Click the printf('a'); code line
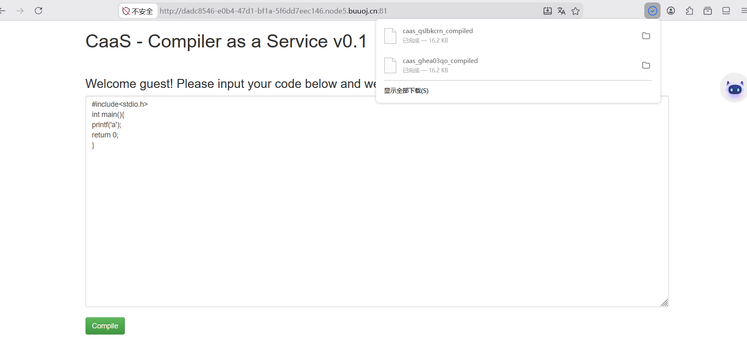 coord(106,125)
